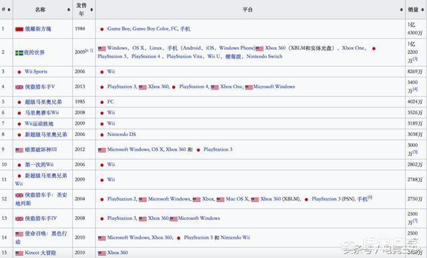Viewport: 427px width, 258px height.
Task: Click the UK flag beside 侠盗猎车手IV
Action: (x=19, y=219)
